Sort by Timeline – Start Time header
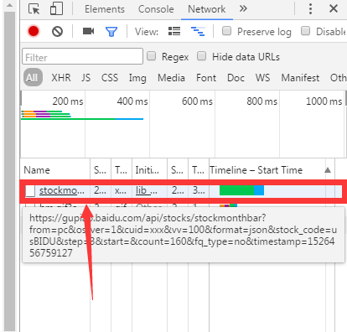The image size is (347, 332). coord(256,170)
